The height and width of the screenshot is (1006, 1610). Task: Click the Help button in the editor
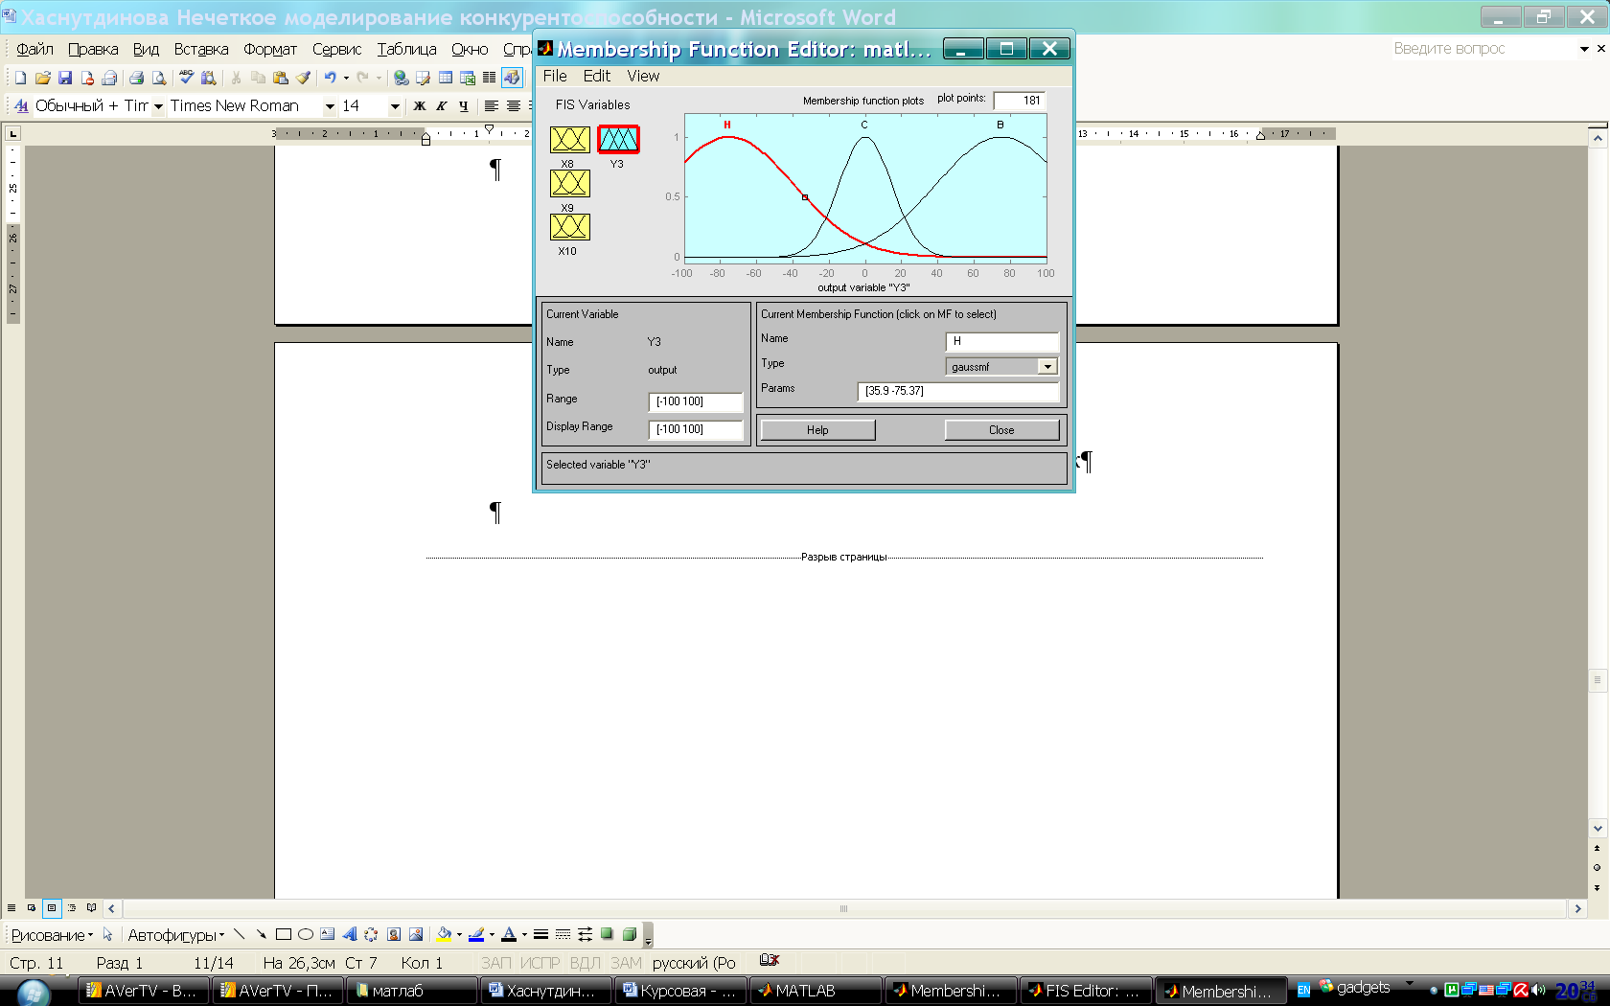coord(817,430)
